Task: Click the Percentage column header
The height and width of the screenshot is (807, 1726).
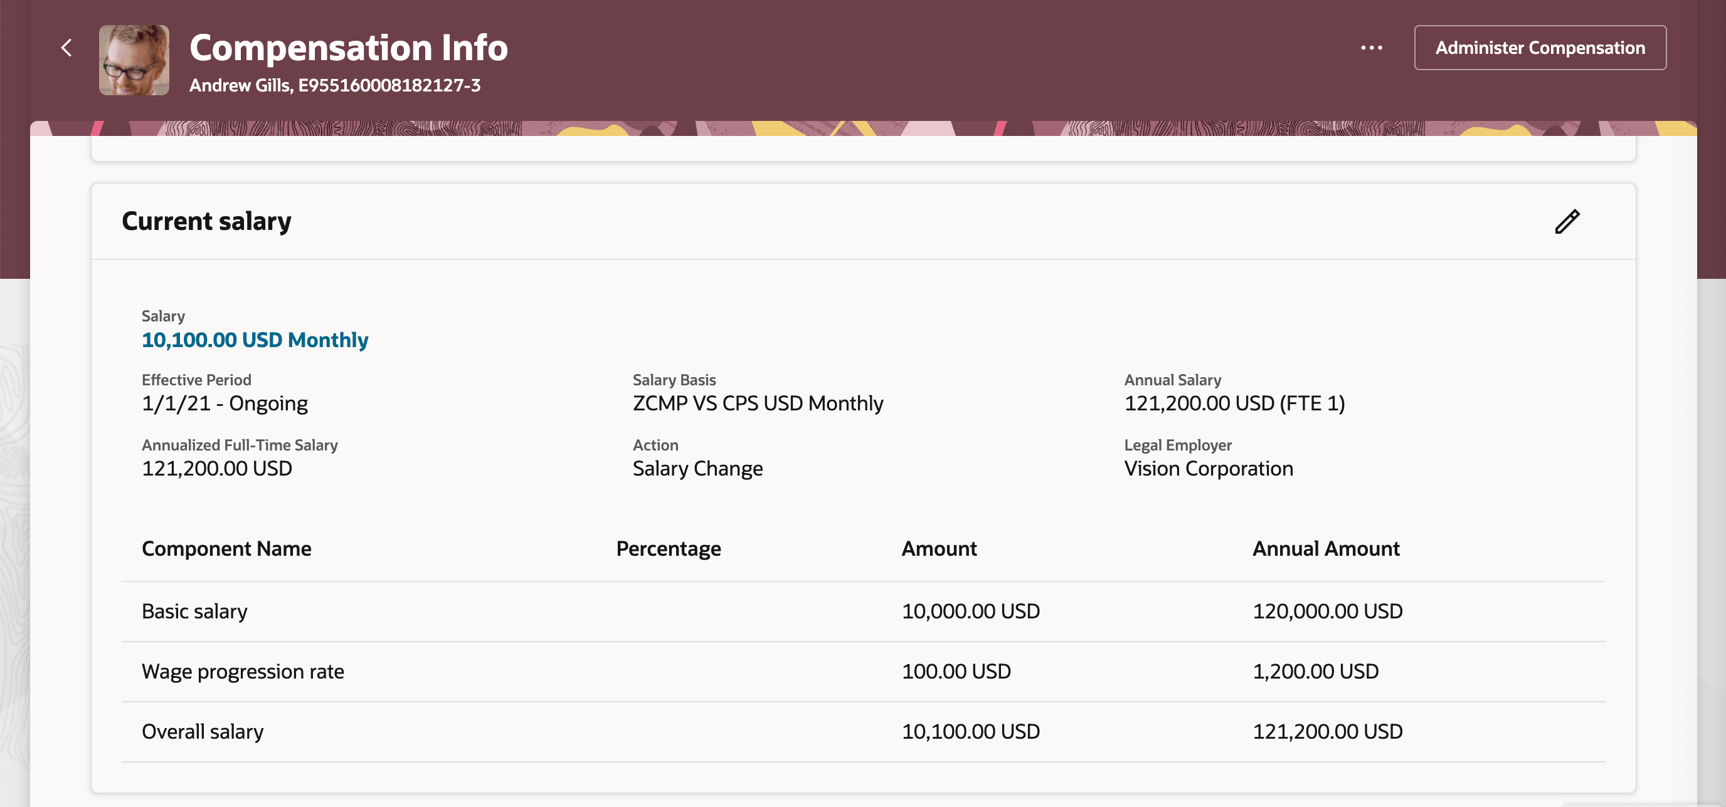Action: [668, 549]
